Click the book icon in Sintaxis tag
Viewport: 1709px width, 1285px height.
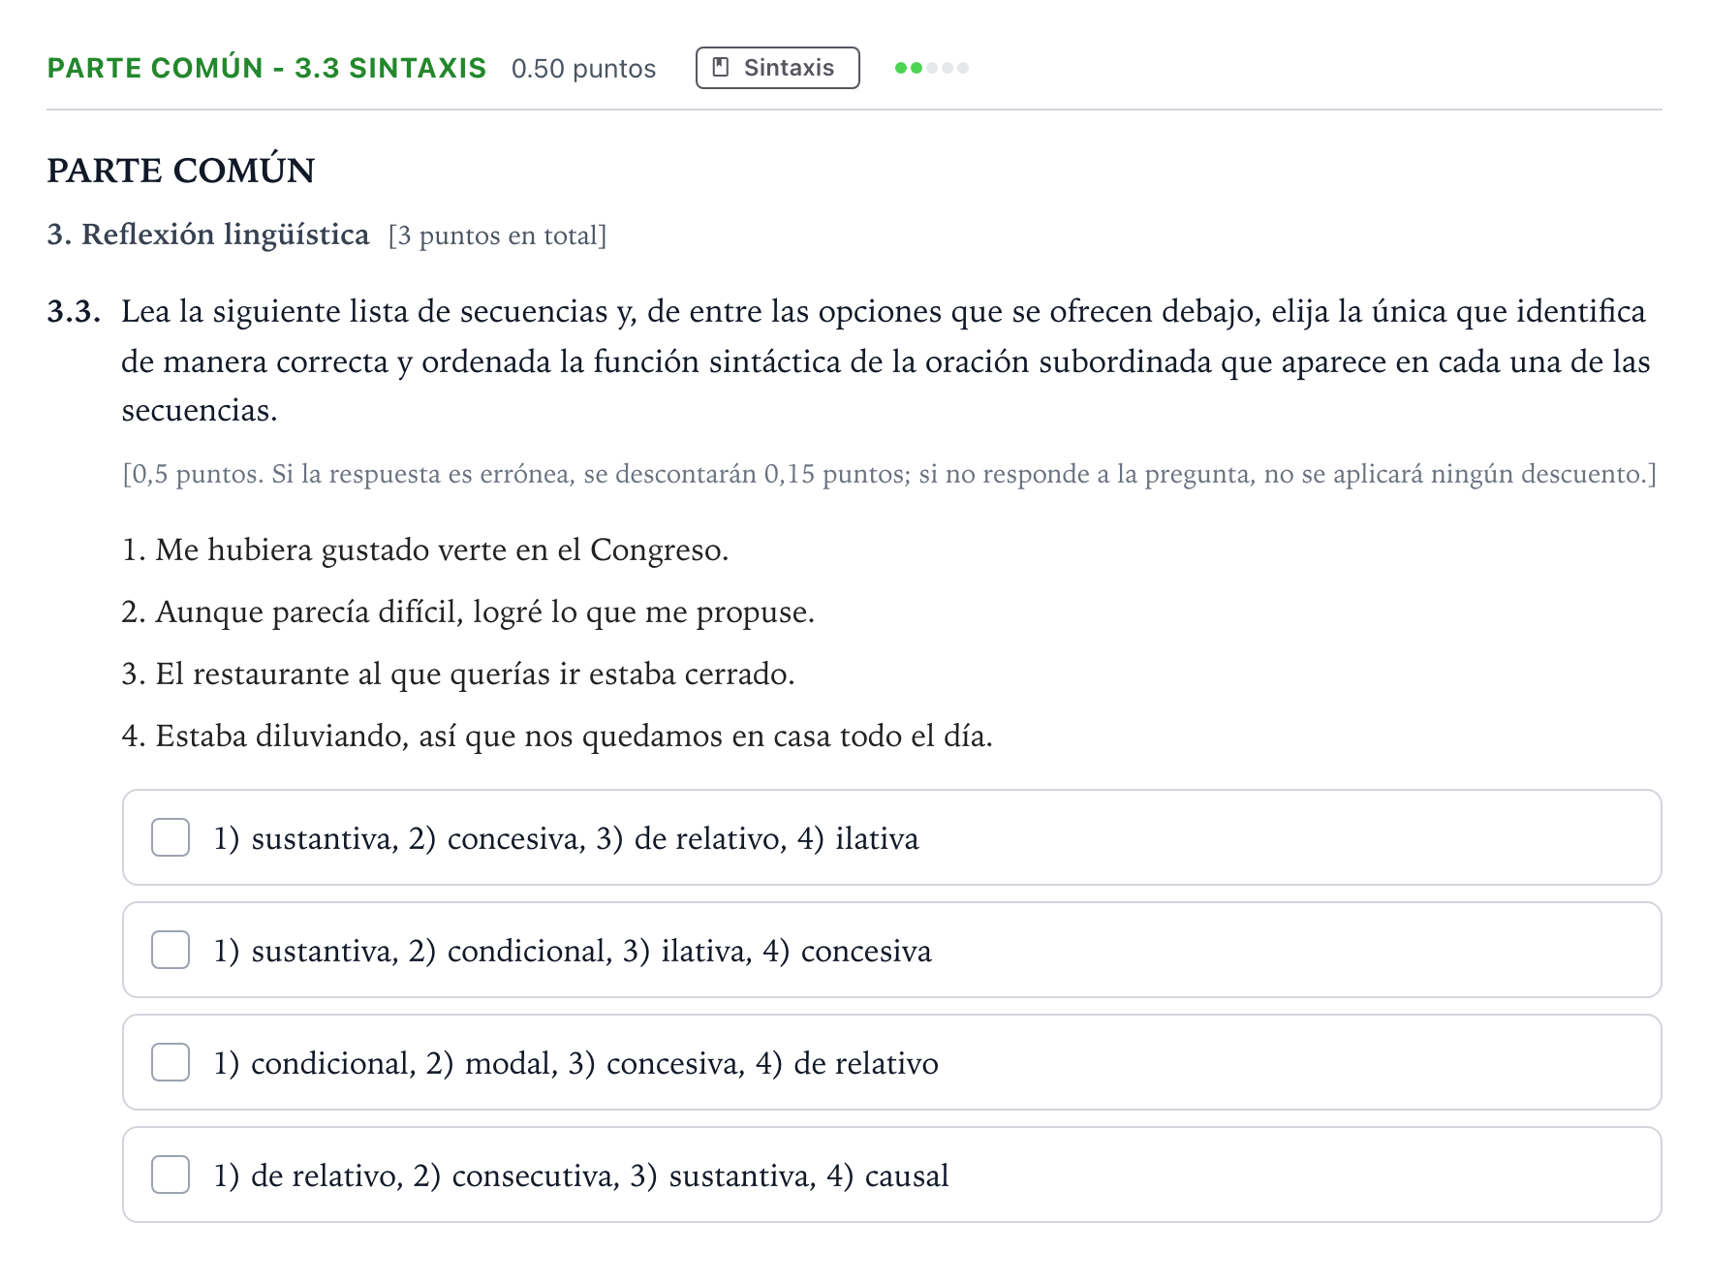pyautogui.click(x=720, y=67)
